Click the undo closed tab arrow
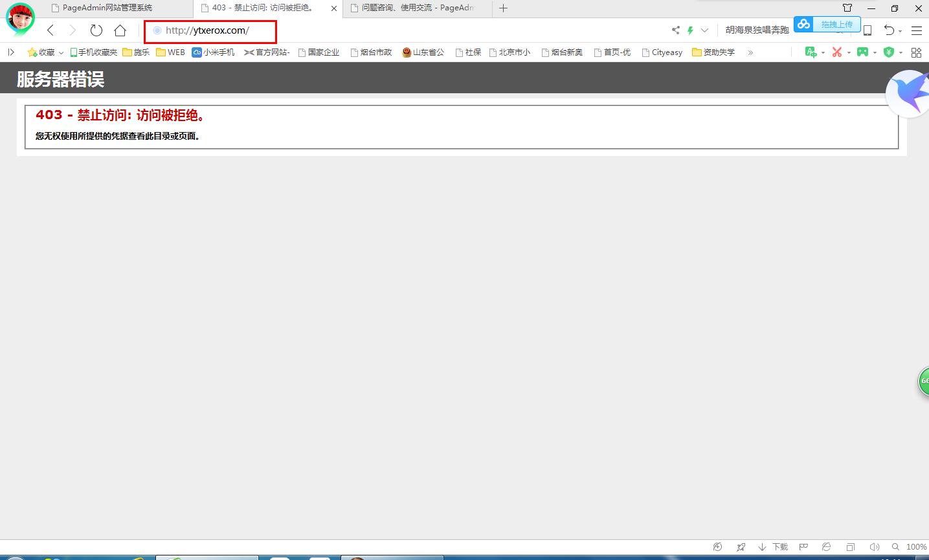This screenshot has height=560, width=929. [889, 30]
